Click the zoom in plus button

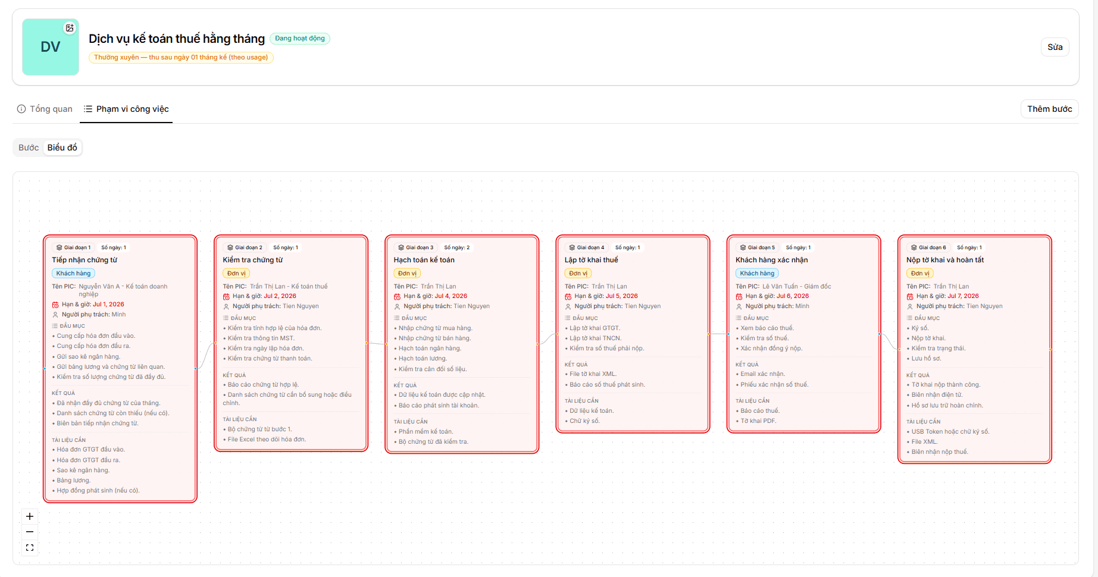[x=30, y=516]
